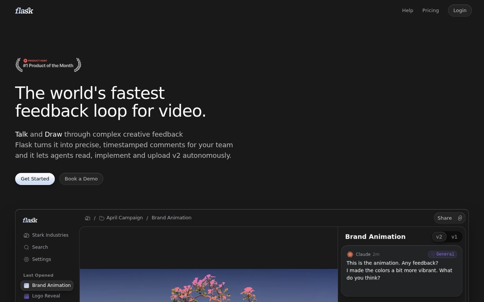
Task: Switch to version v2
Action: pyautogui.click(x=439, y=237)
